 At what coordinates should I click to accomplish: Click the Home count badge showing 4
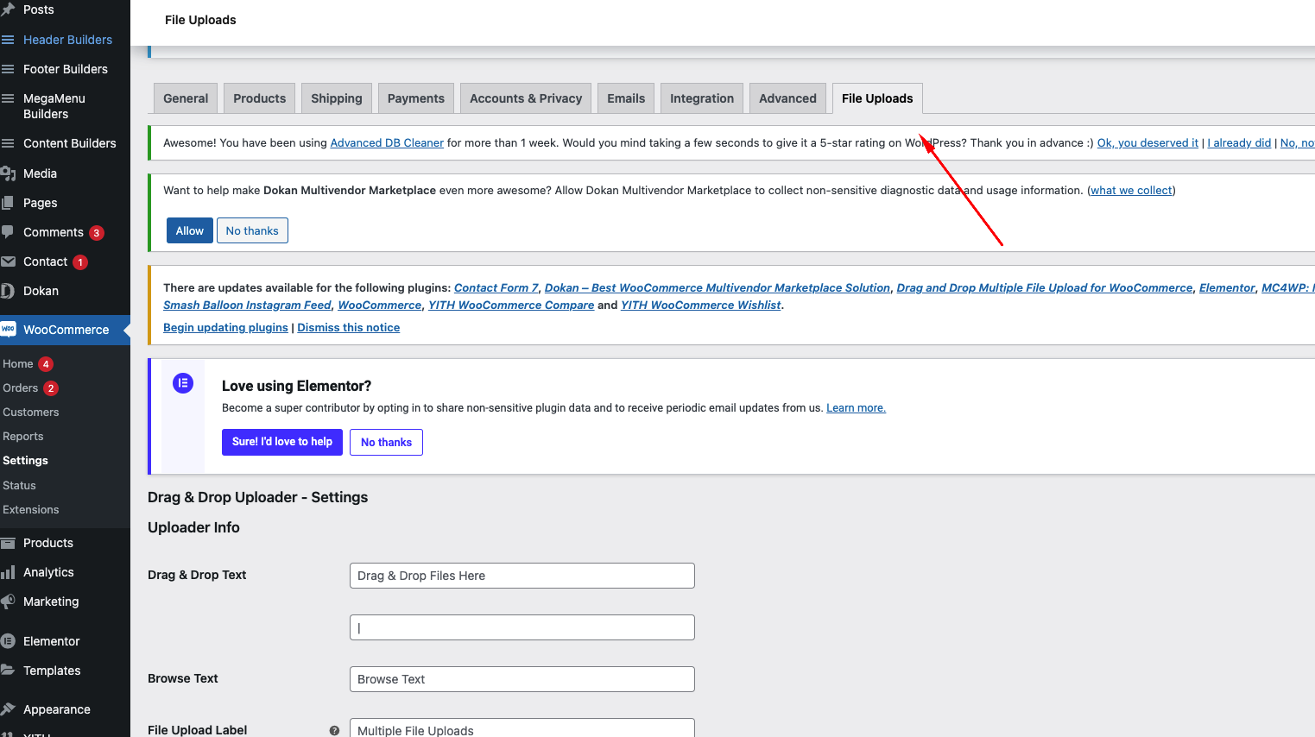pos(46,364)
